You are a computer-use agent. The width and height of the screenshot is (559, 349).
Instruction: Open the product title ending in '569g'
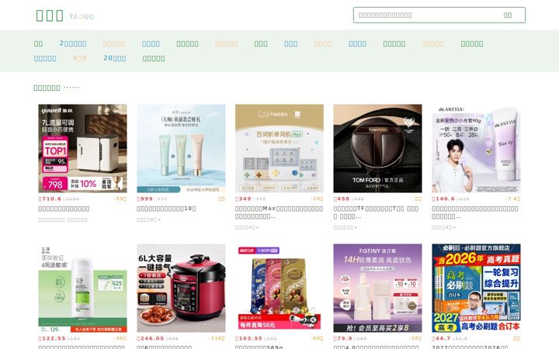(x=259, y=347)
